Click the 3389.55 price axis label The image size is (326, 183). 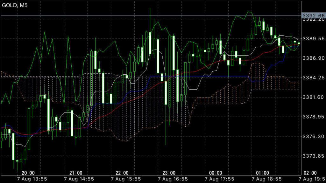pyautogui.click(x=313, y=39)
